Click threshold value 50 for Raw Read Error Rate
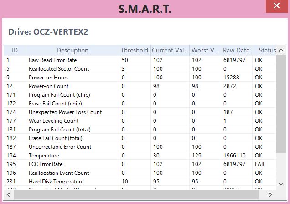This screenshot has height=204, width=290. (125, 60)
